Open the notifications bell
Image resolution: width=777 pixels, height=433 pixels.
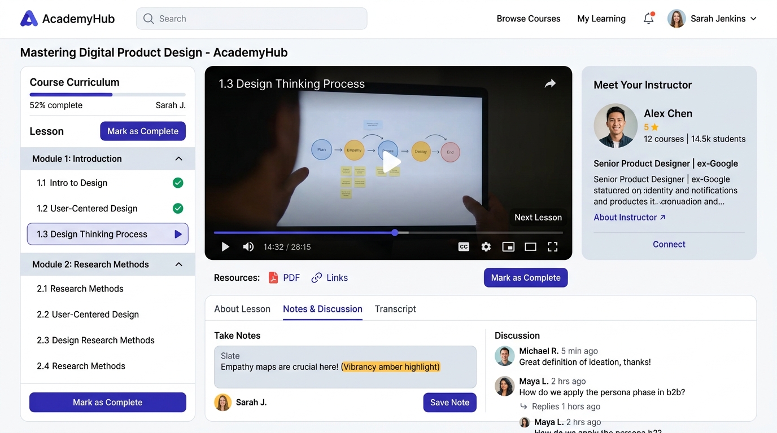[x=649, y=19]
